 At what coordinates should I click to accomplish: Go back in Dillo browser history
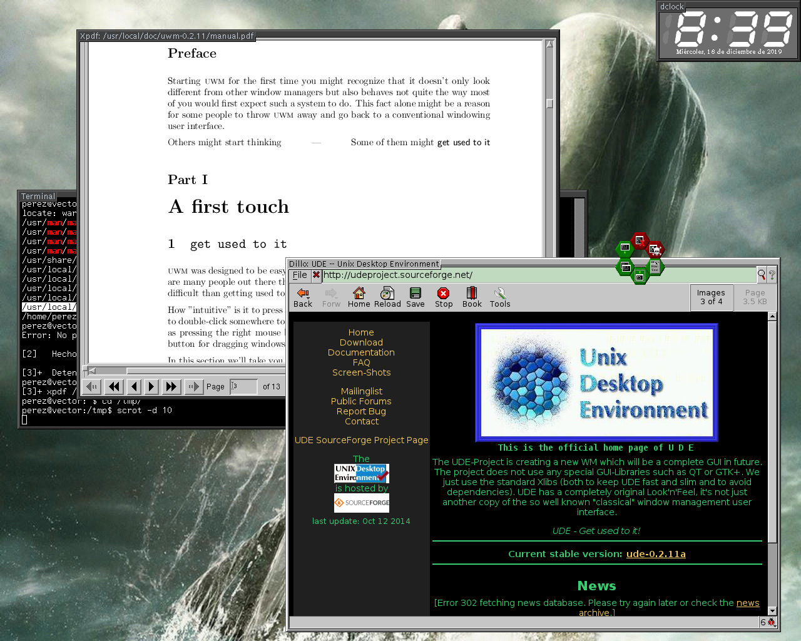(x=303, y=297)
